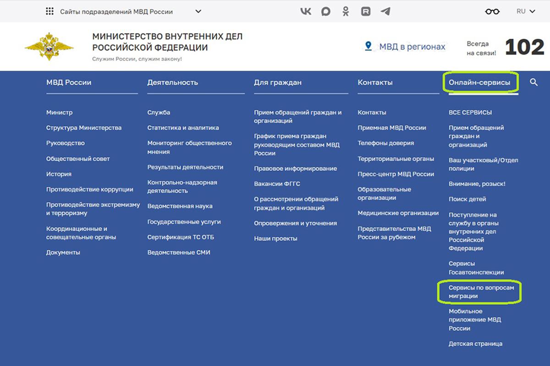
Task: Expand 'Сайты подразделений МВД России' dropdown arrow
Action: coord(198,11)
